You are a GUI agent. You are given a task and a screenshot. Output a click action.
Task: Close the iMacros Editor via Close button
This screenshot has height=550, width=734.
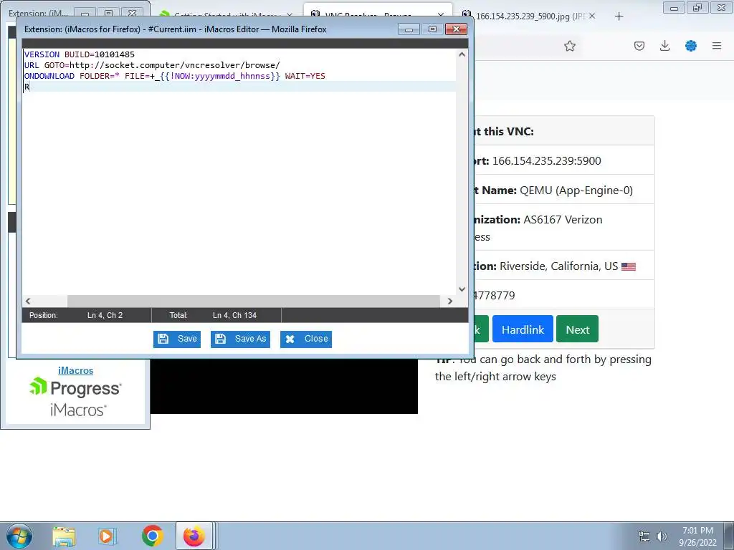coord(306,339)
